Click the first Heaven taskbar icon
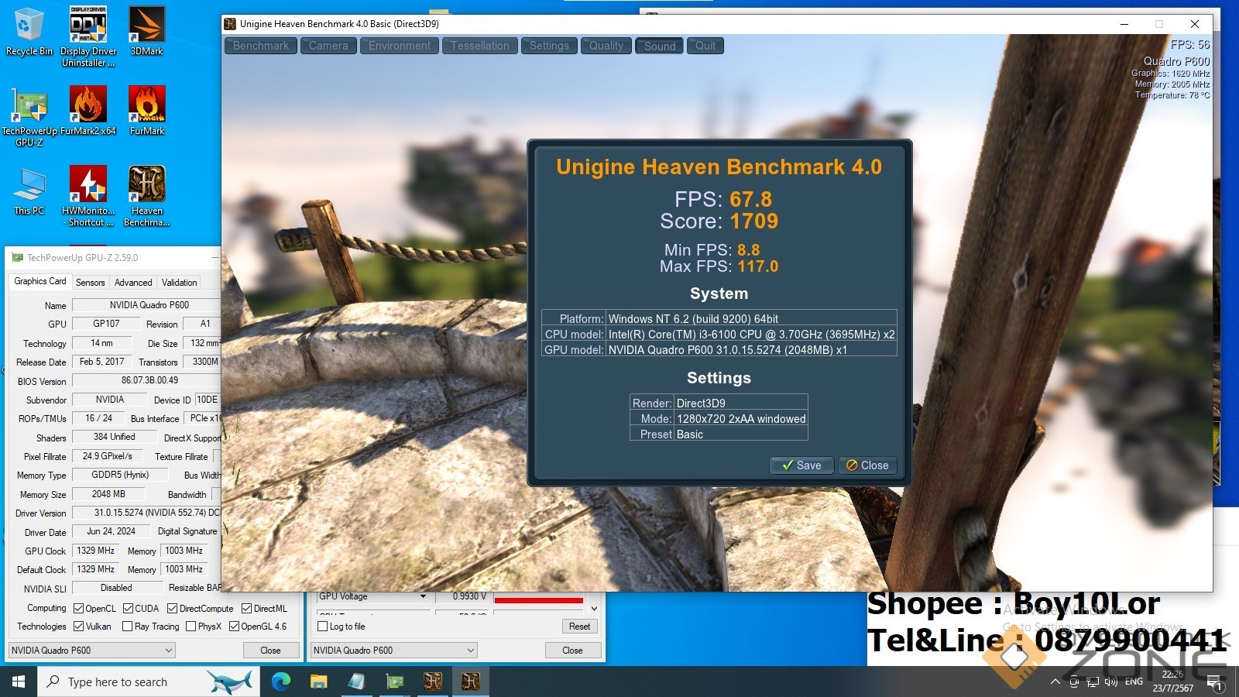Image resolution: width=1239 pixels, height=697 pixels. [433, 682]
